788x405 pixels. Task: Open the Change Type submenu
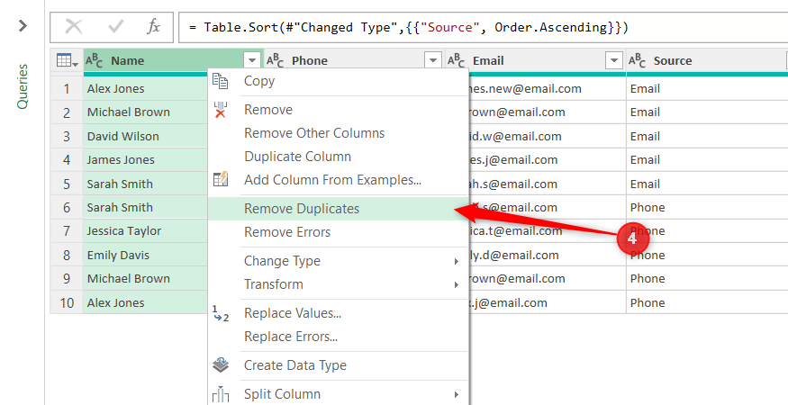click(x=339, y=261)
